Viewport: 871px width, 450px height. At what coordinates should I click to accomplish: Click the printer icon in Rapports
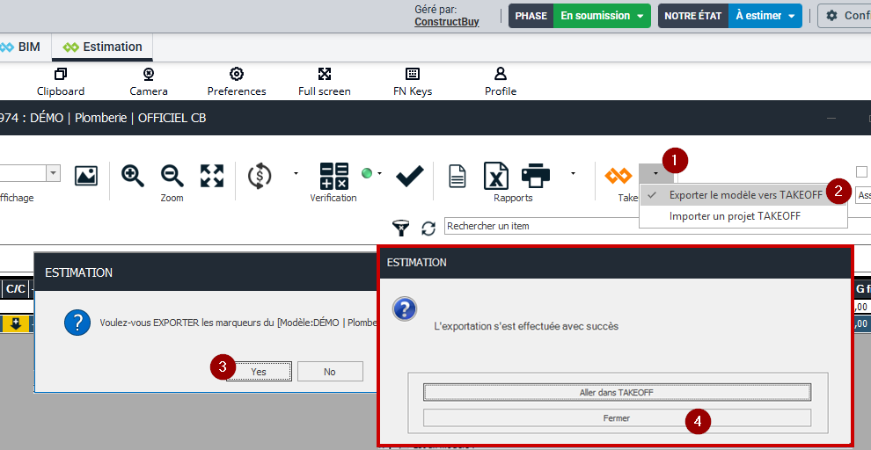536,176
